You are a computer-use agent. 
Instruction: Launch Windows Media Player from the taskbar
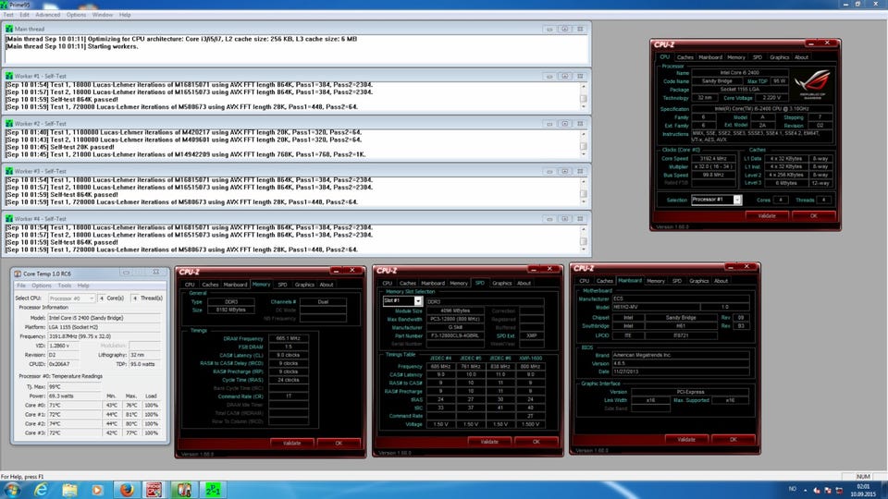click(x=98, y=488)
